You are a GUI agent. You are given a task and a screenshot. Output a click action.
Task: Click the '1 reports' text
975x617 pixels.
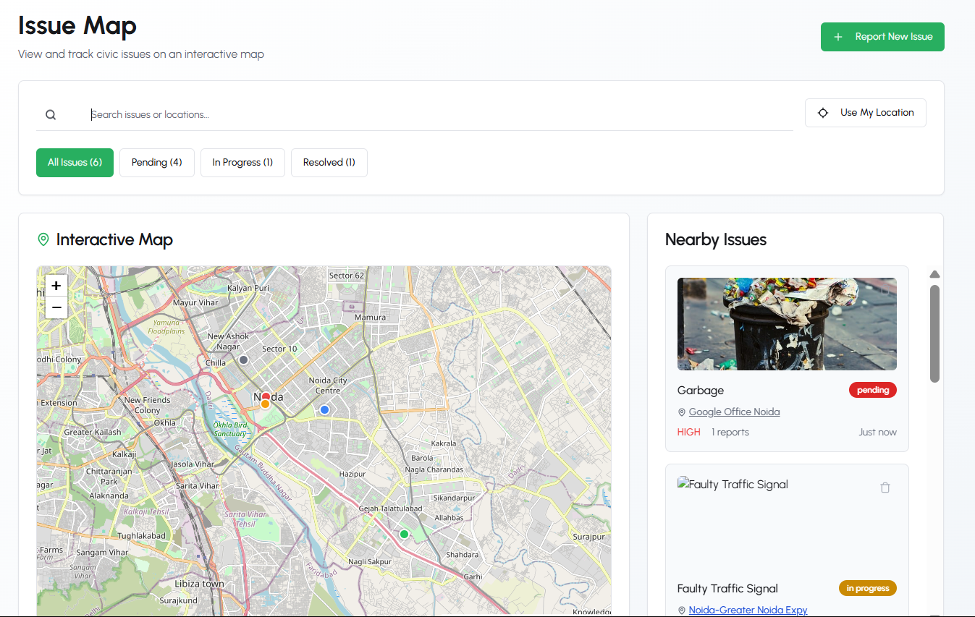coord(730,433)
